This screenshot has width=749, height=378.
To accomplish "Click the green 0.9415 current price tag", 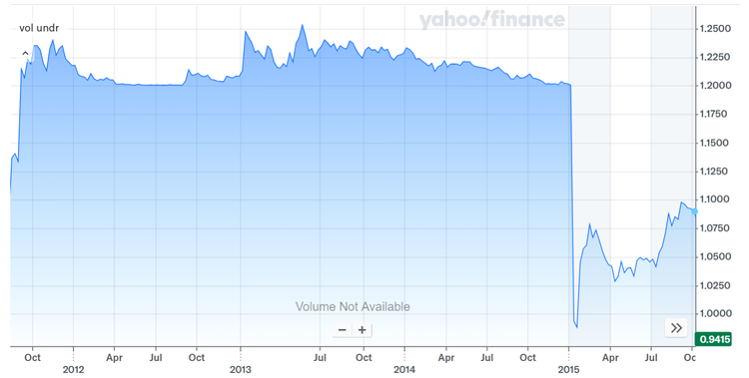I will coord(713,339).
